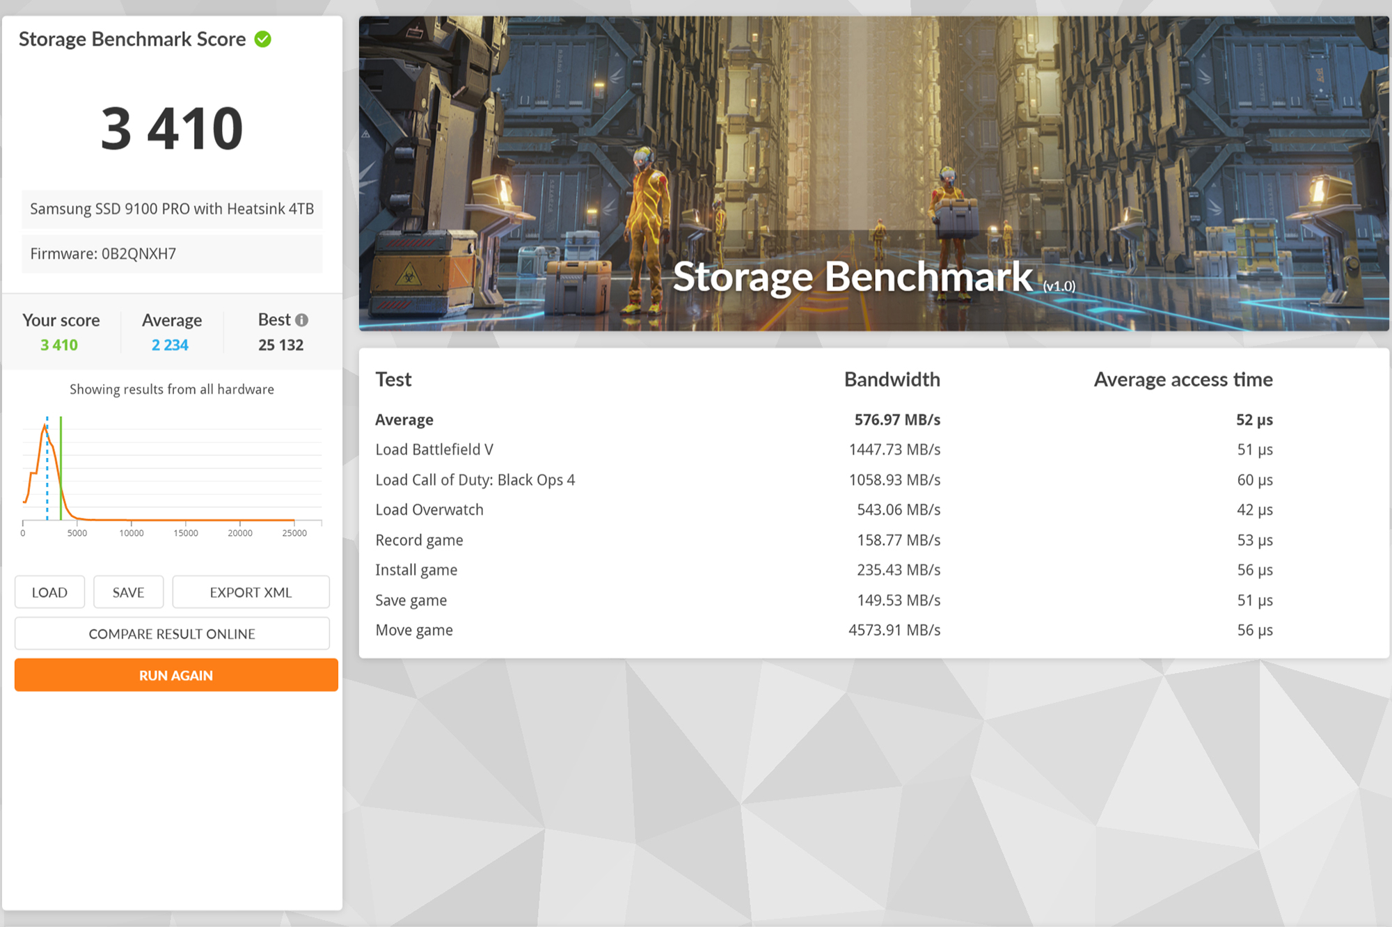Select the Load Battlefield V test row
Viewport: 1392px width, 927px height.
434,450
